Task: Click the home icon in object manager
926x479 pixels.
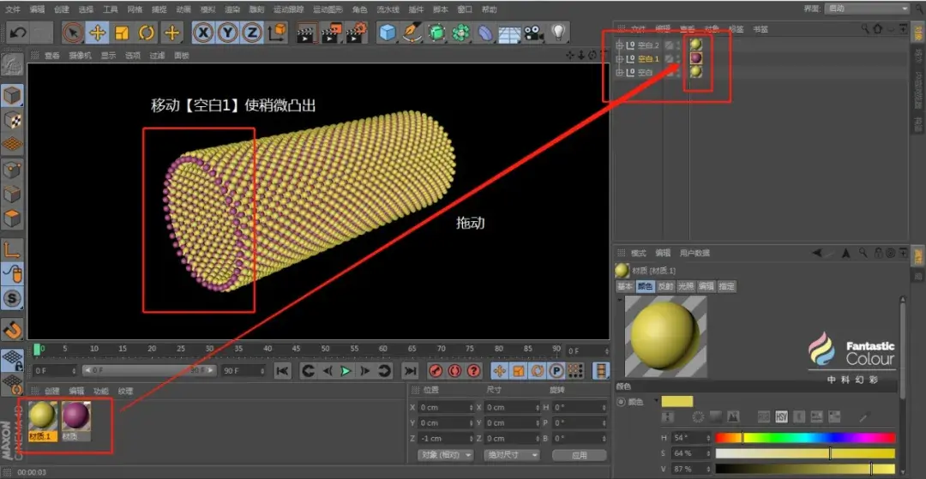Action: [x=878, y=28]
